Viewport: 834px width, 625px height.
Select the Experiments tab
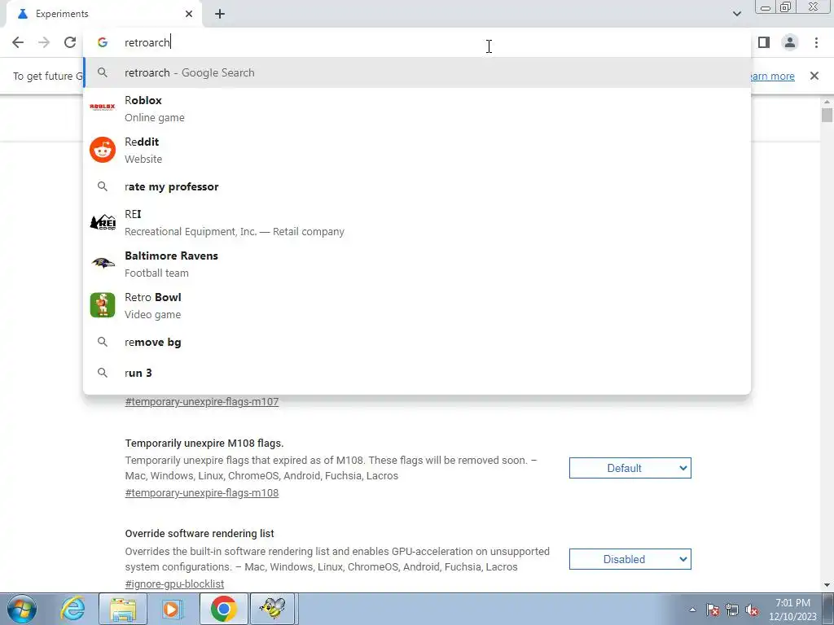click(x=103, y=14)
